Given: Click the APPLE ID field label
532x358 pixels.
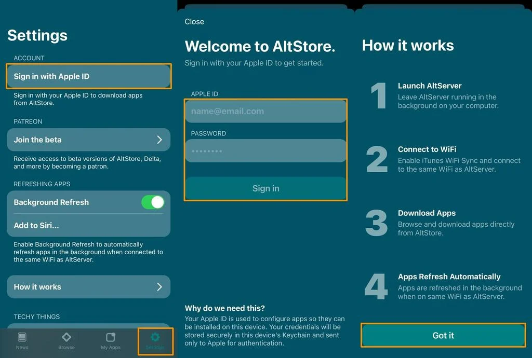Looking at the screenshot, I should tap(205, 94).
